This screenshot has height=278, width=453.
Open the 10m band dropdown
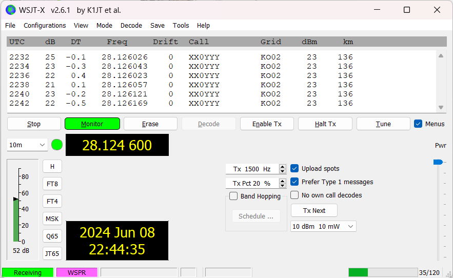tap(27, 145)
